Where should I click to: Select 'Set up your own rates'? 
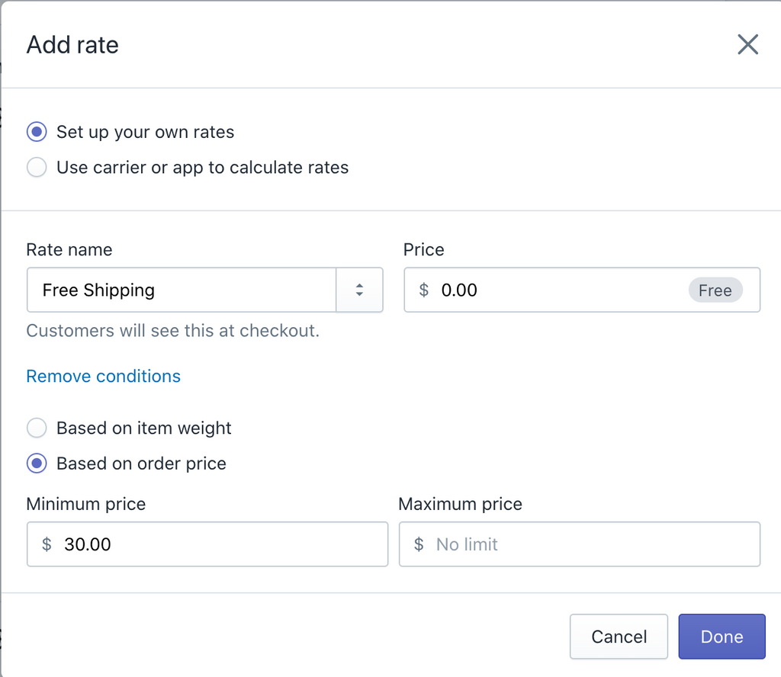pyautogui.click(x=36, y=132)
